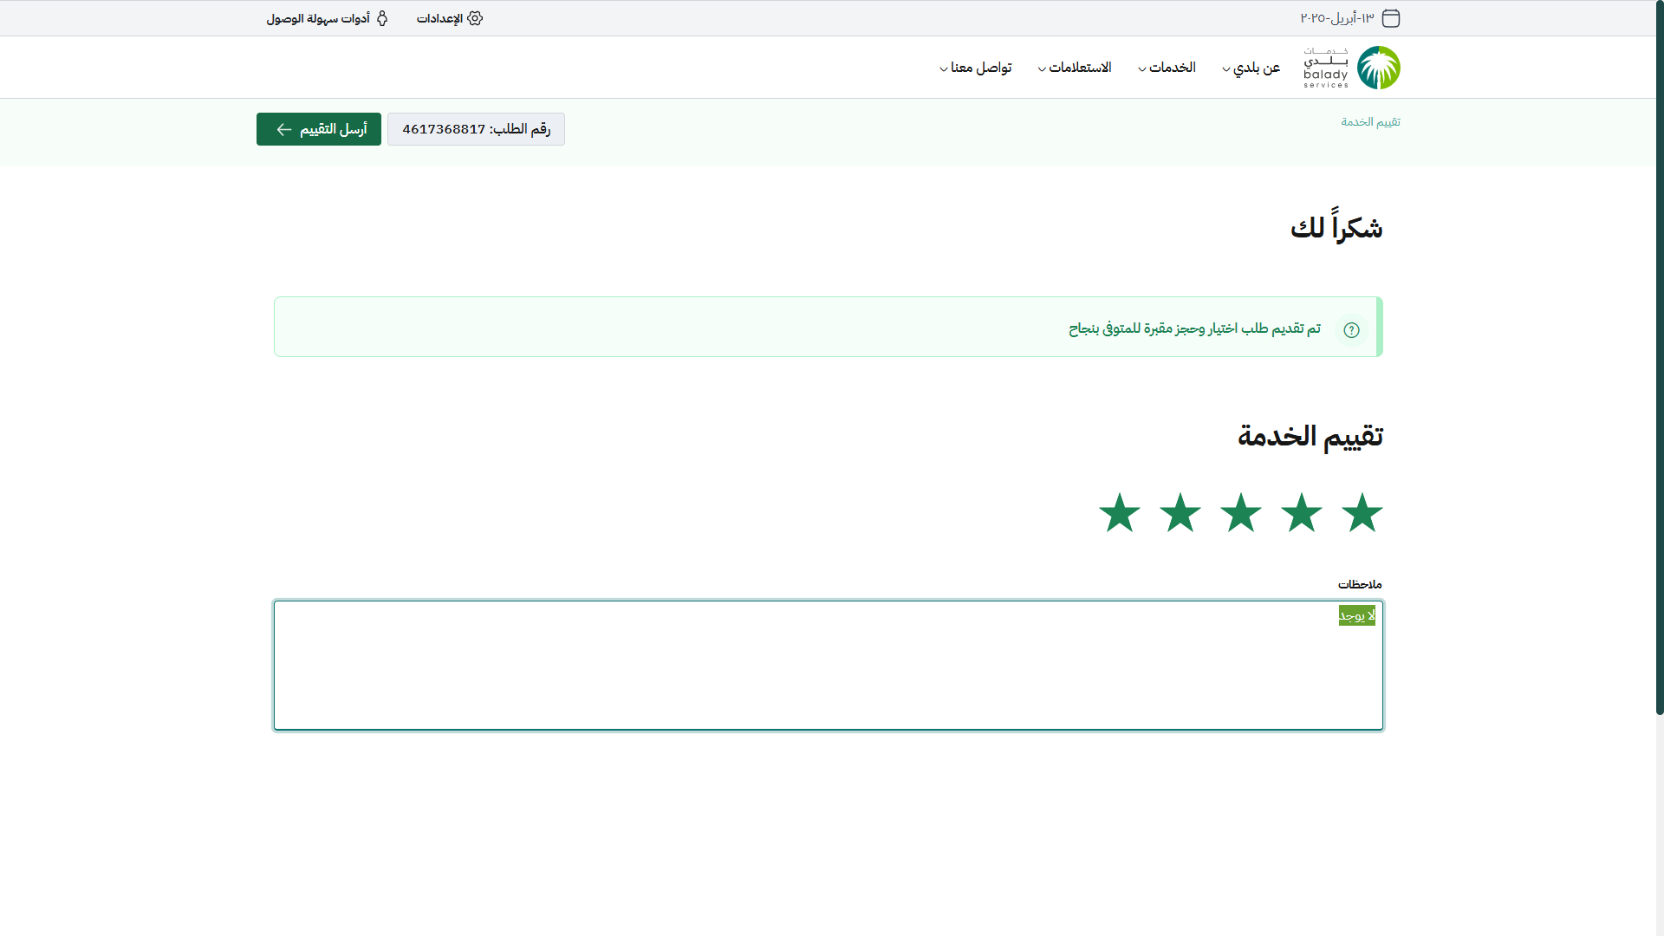The image size is (1664, 936).
Task: Click the Balady services logo
Action: [x=1352, y=68]
